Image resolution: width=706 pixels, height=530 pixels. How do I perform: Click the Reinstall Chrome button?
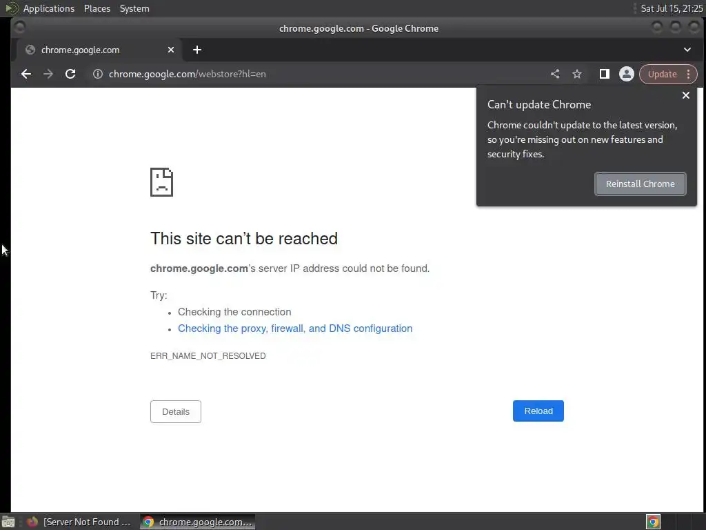[641, 184]
